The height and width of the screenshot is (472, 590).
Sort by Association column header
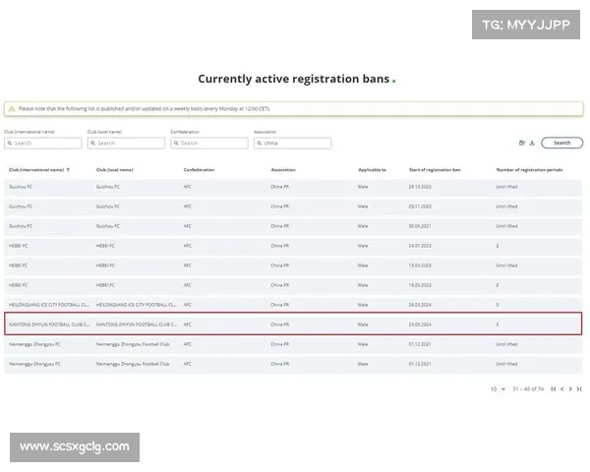coord(283,170)
